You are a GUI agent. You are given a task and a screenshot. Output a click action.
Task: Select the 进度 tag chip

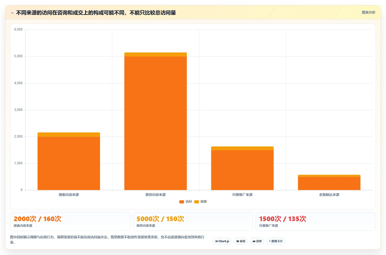[257, 241]
